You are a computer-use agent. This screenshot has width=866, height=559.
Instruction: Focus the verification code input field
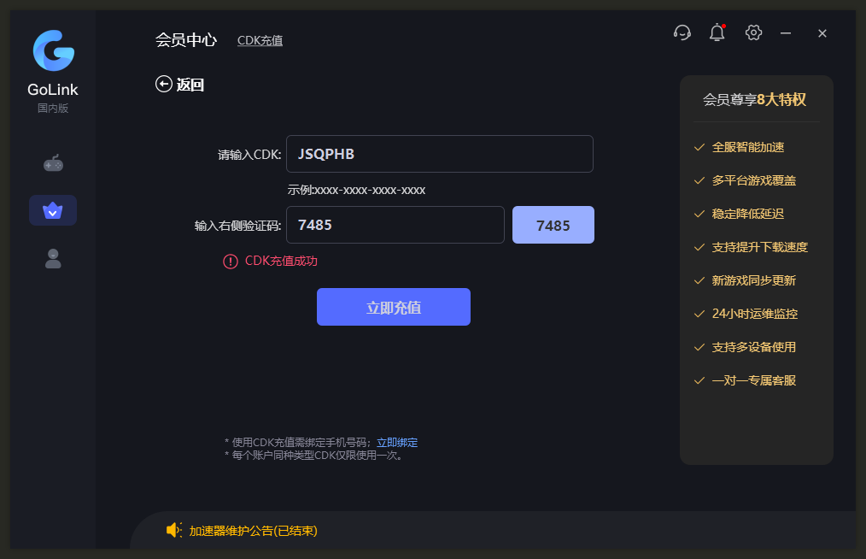(x=395, y=225)
